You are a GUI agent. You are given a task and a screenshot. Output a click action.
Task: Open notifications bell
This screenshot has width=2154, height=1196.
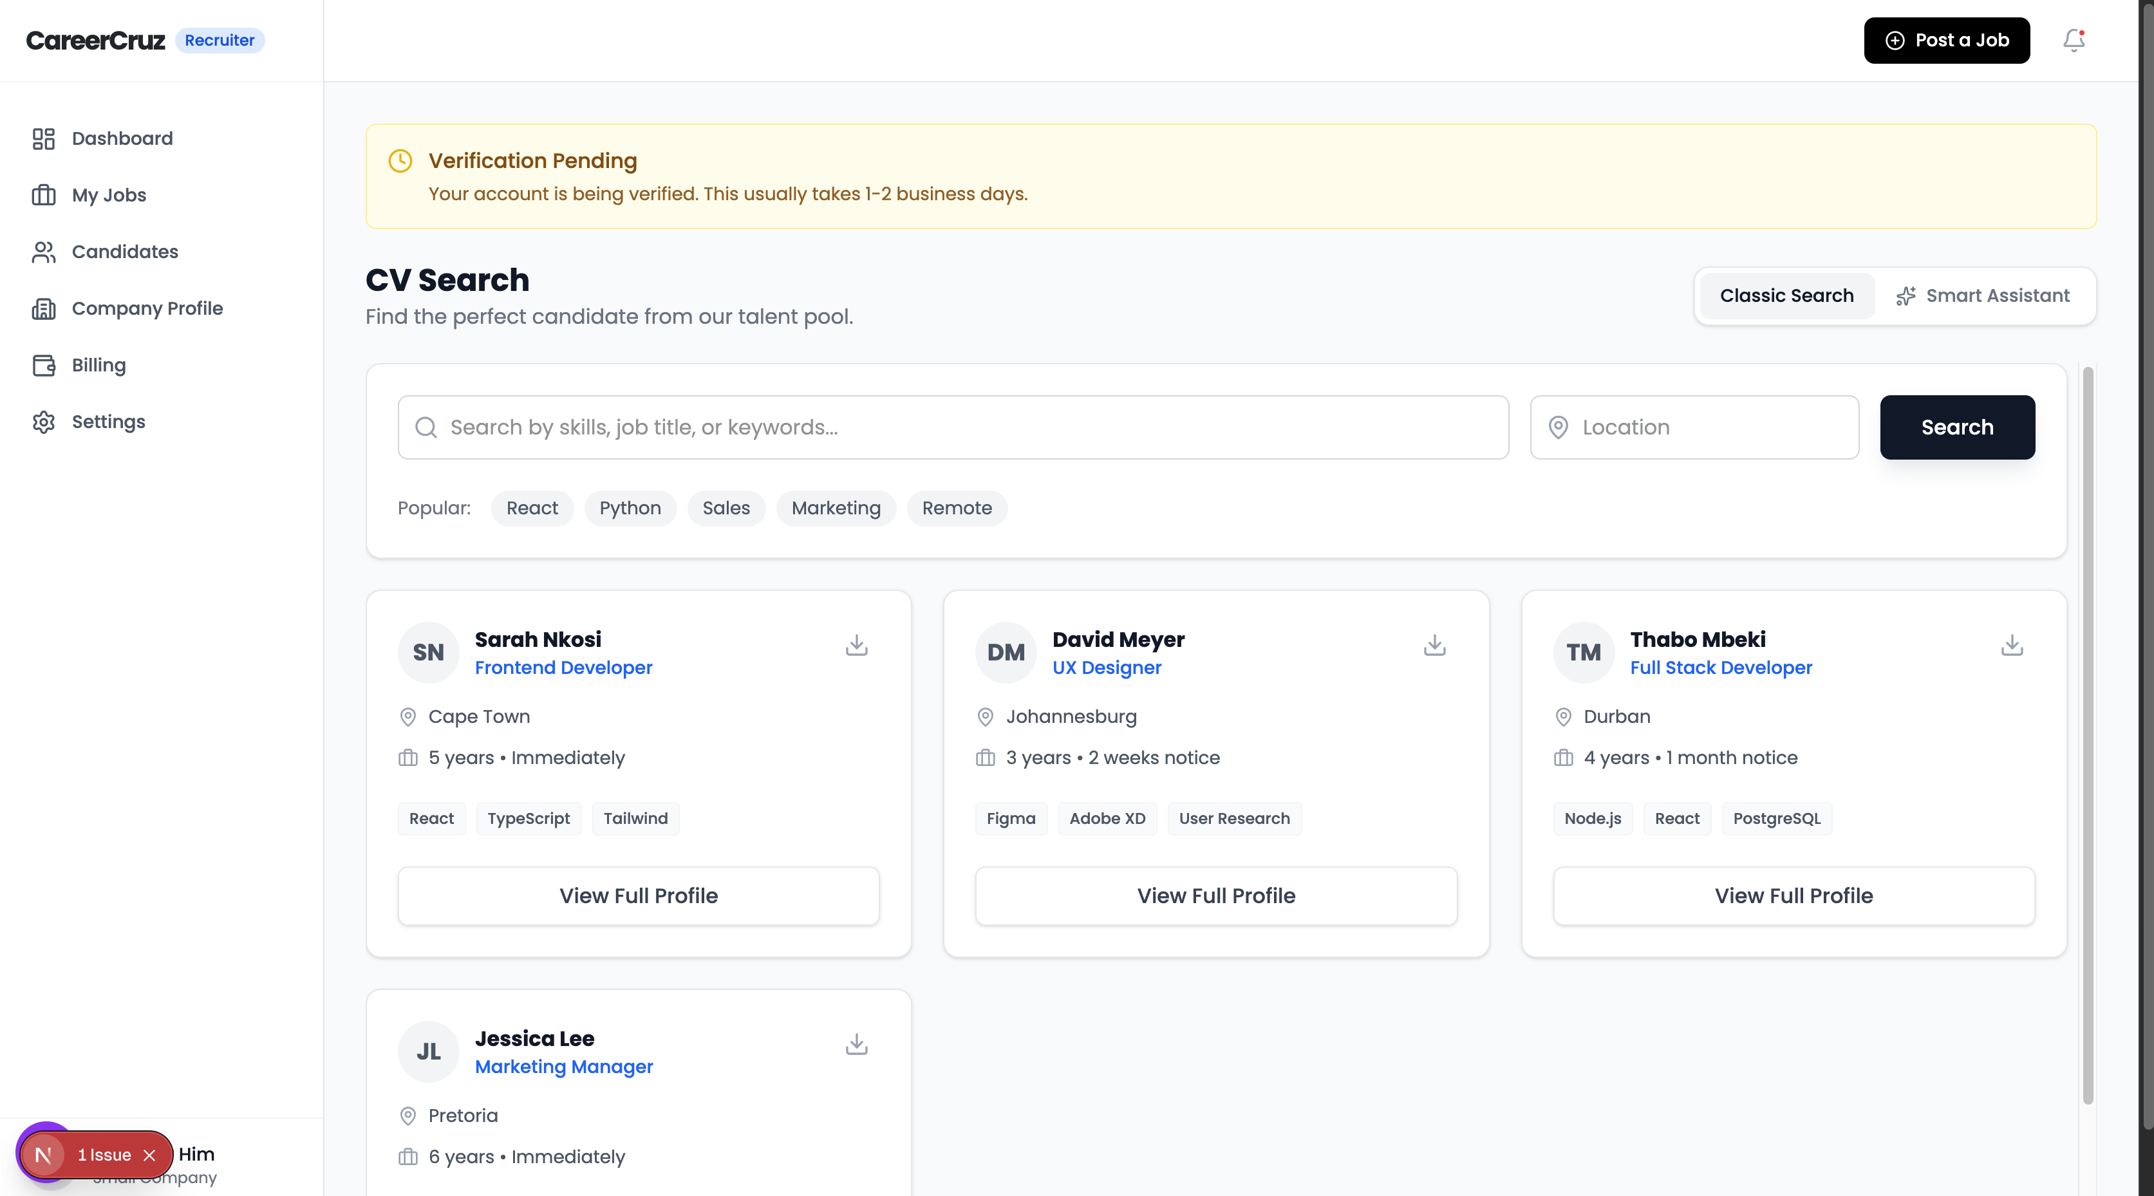(x=2074, y=40)
